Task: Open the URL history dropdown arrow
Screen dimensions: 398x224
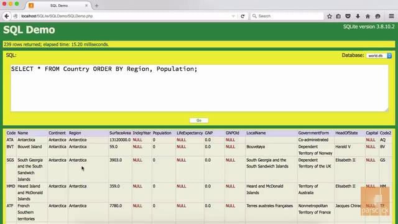Action: tap(233, 16)
